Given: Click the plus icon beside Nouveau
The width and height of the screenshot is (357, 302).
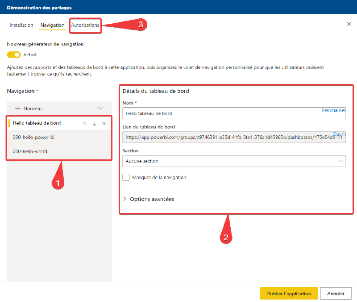Looking at the screenshot, I should [x=18, y=109].
